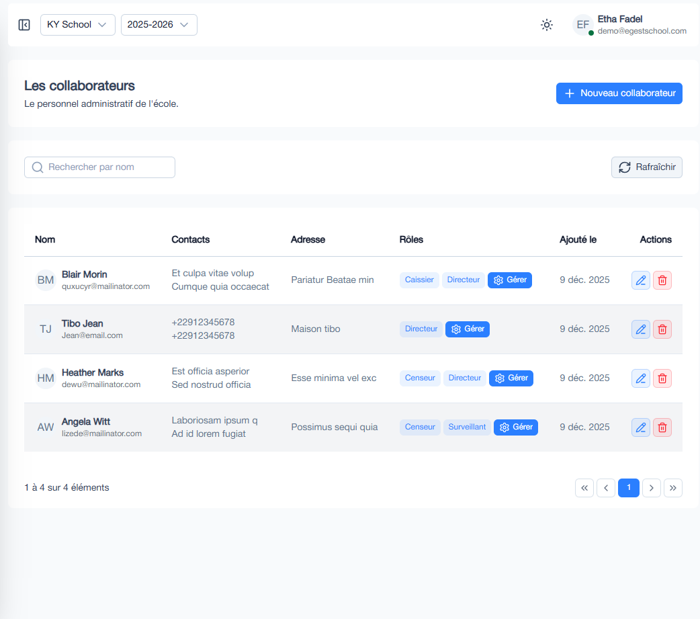700x619 pixels.
Task: Open the KY School dropdown
Action: click(77, 25)
